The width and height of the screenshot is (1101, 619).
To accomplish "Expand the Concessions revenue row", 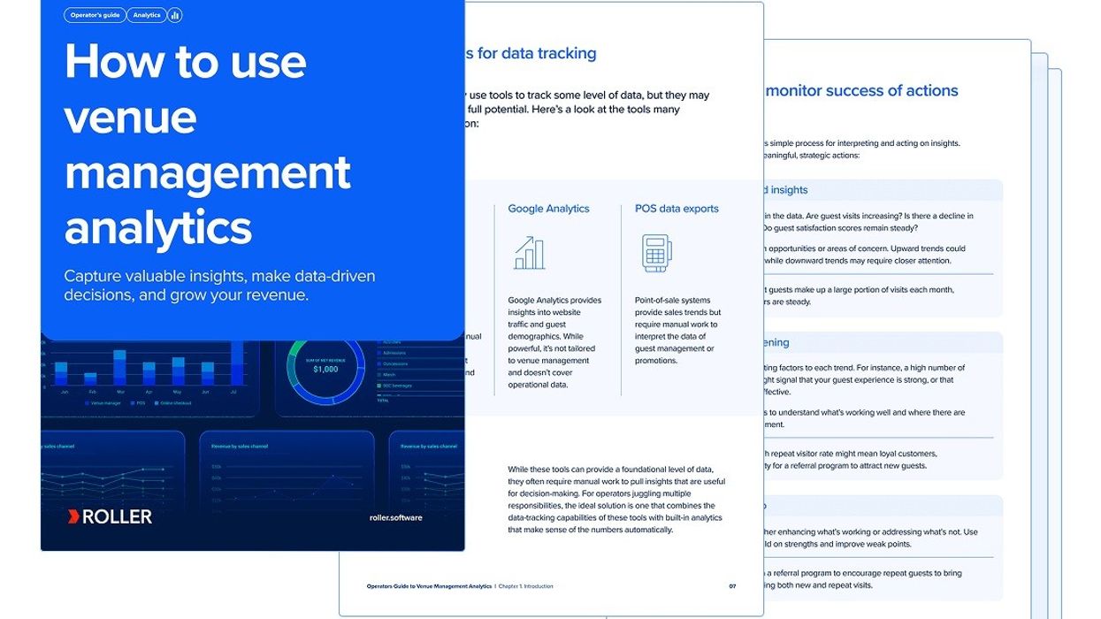I will [394, 363].
